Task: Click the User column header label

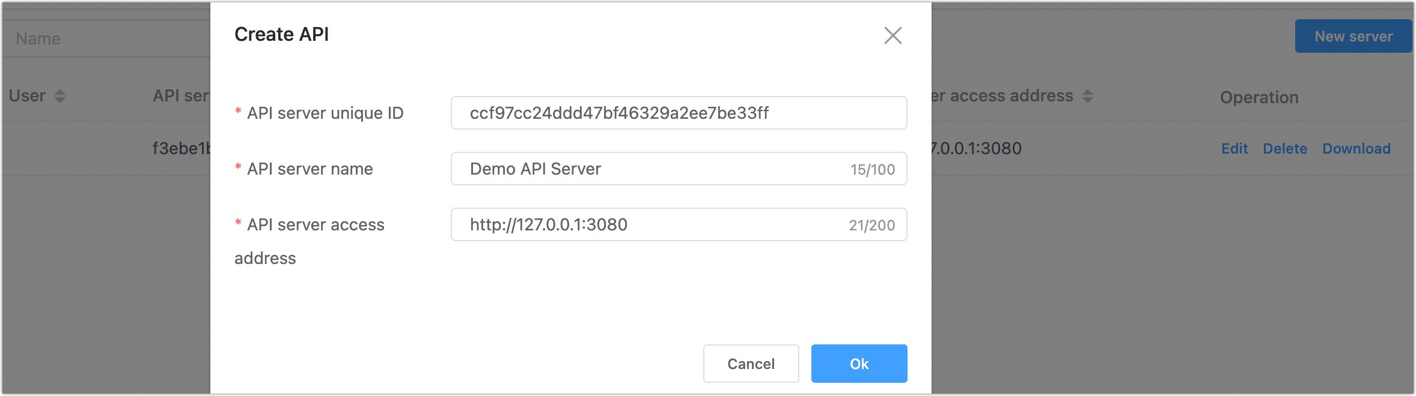Action: (x=27, y=96)
